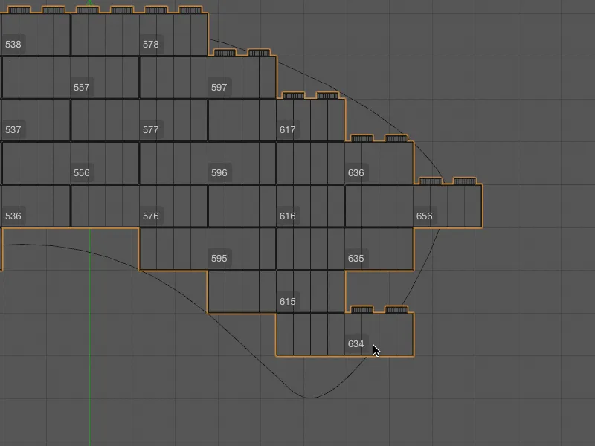Click the brick labeled 596
595x446 pixels.
coord(219,172)
